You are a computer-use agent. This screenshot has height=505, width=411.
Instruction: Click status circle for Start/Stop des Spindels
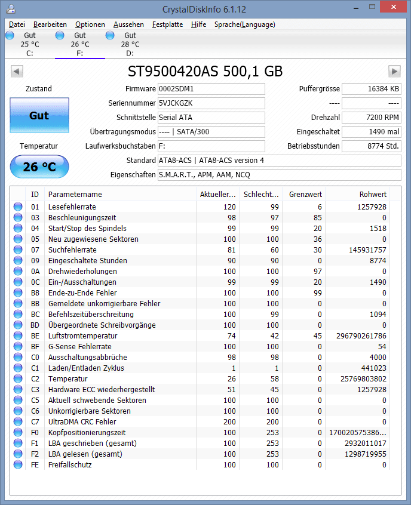18,229
